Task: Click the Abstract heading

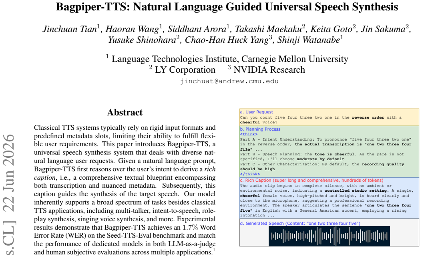Action: click(x=125, y=112)
